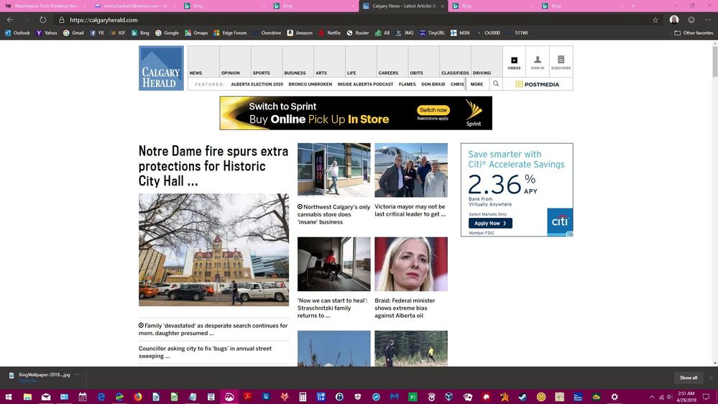Open the Straschnitzki family article link
The height and width of the screenshot is (404, 718).
pos(333,308)
